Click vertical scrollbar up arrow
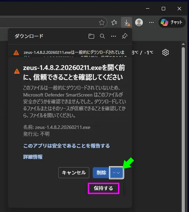 [x=183, y=44]
